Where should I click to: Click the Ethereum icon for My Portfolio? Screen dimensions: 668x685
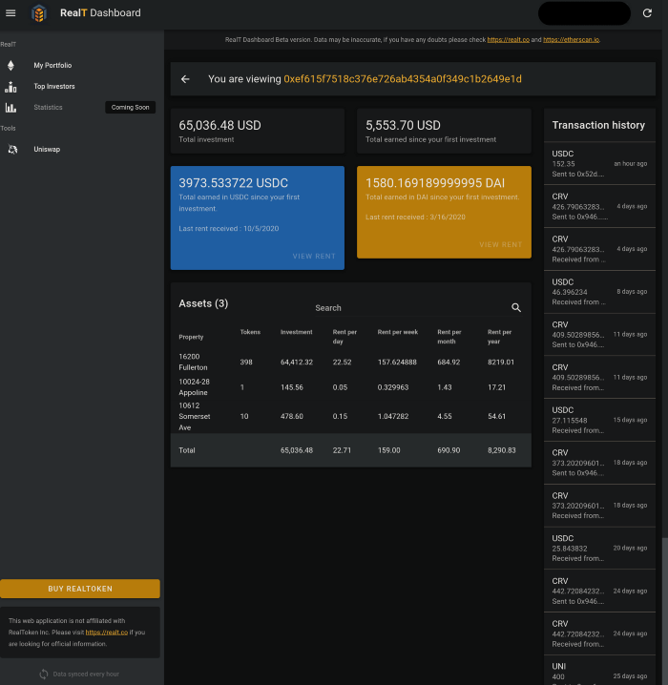[11, 66]
